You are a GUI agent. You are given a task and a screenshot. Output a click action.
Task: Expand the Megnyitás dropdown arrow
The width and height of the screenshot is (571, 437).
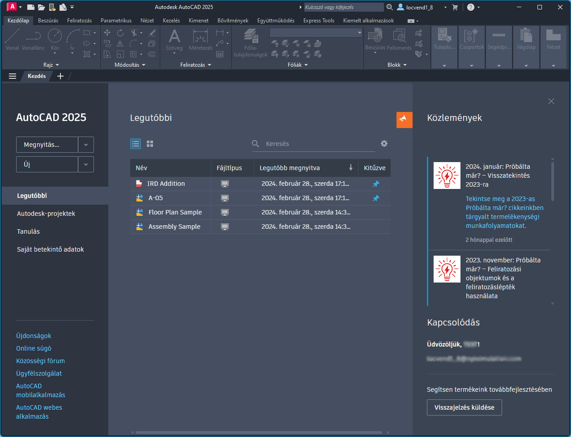86,145
